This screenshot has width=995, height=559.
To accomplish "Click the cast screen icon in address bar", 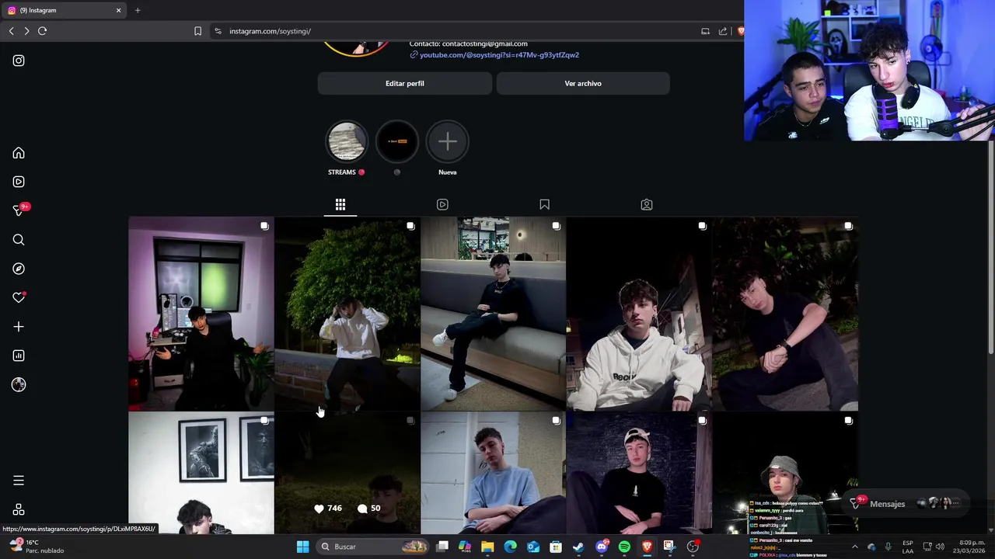I will (705, 31).
